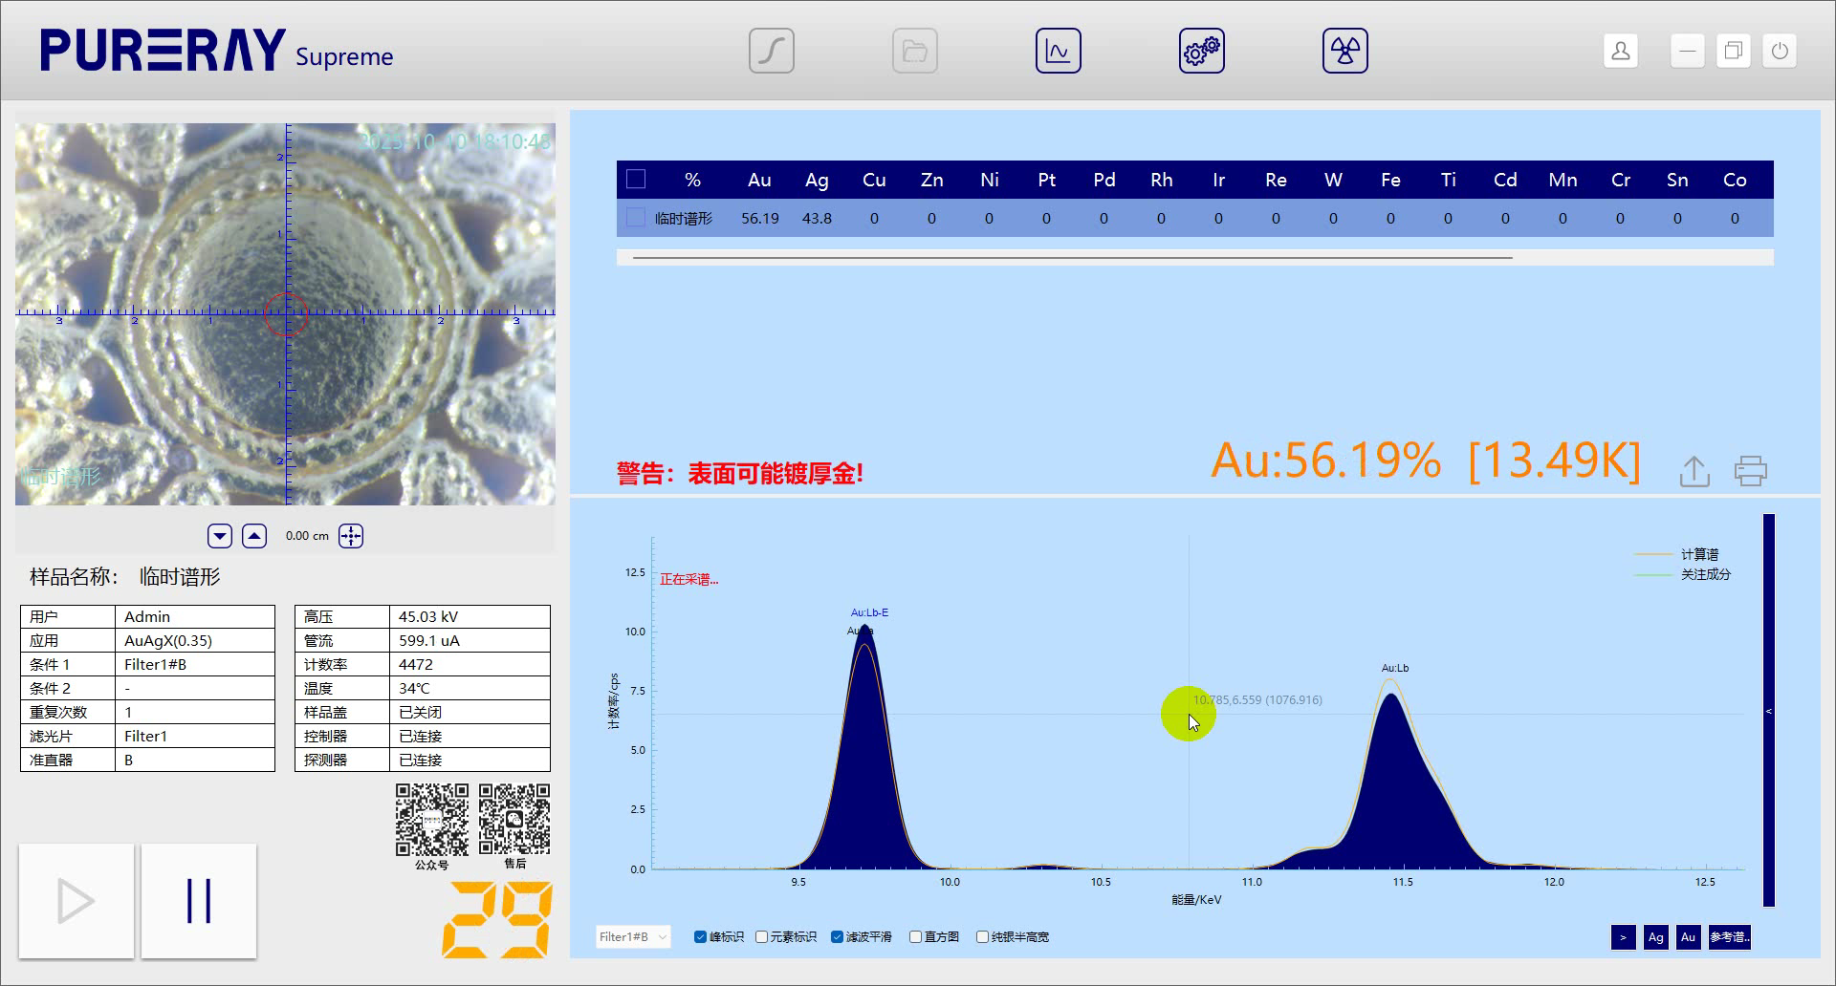Click the down arrow under camera view
This screenshot has height=986, width=1836.
pos(220,536)
